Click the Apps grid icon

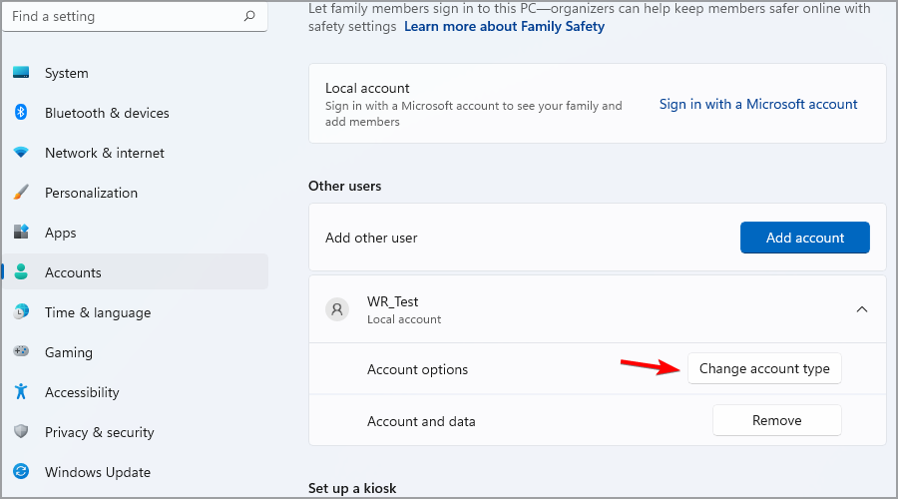click(21, 233)
